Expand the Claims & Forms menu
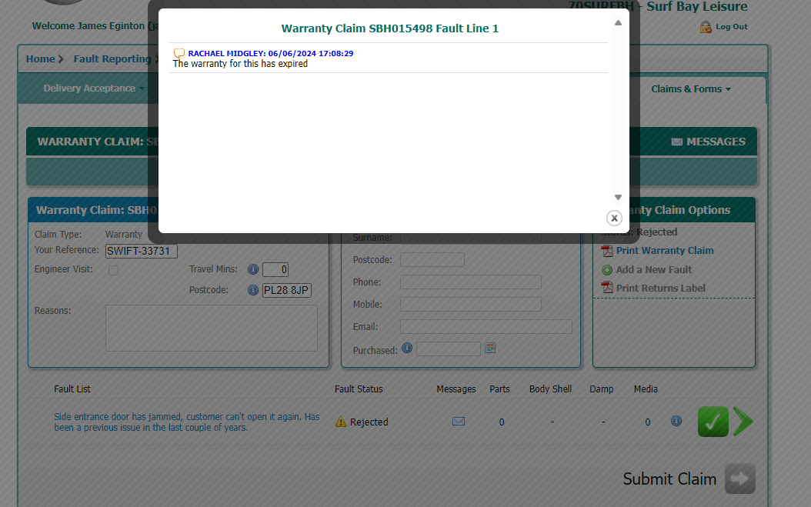 691,89
